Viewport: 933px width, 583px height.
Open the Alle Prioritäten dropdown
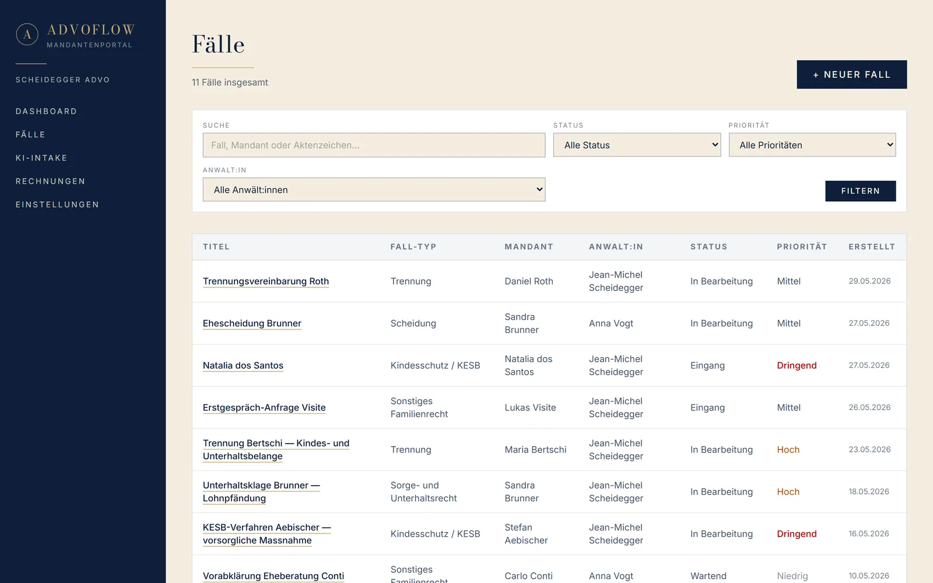pyautogui.click(x=812, y=145)
